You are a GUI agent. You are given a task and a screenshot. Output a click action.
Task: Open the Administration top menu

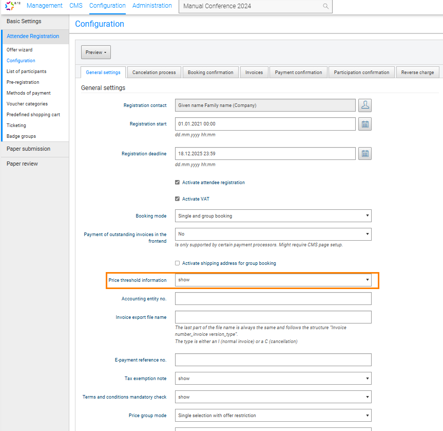point(152,6)
